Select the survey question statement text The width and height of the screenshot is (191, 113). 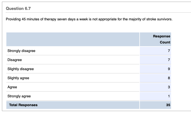pos(89,20)
